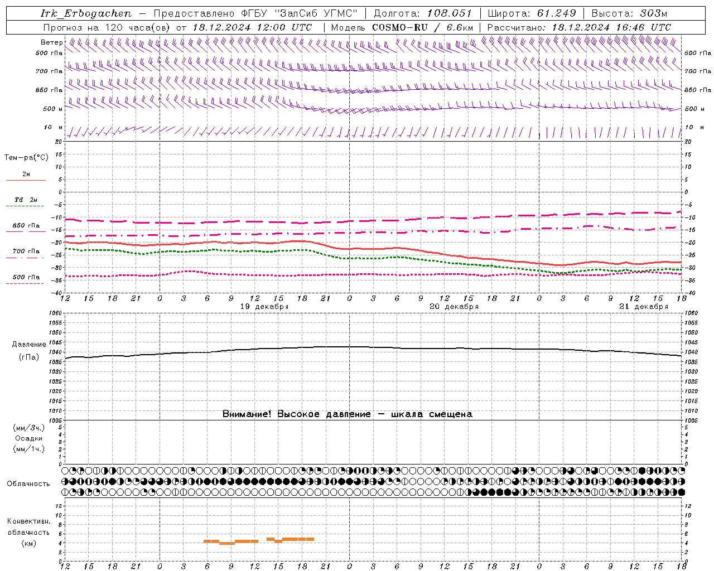Viewport: 714px width, 571px height.
Task: Click the 700 гПа temperature legend entry
Action: pyautogui.click(x=26, y=251)
